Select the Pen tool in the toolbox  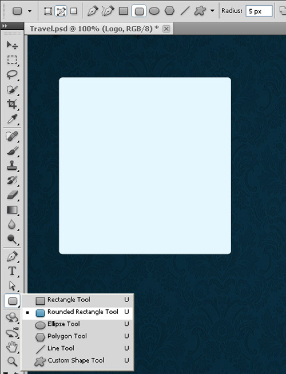[x=12, y=257]
